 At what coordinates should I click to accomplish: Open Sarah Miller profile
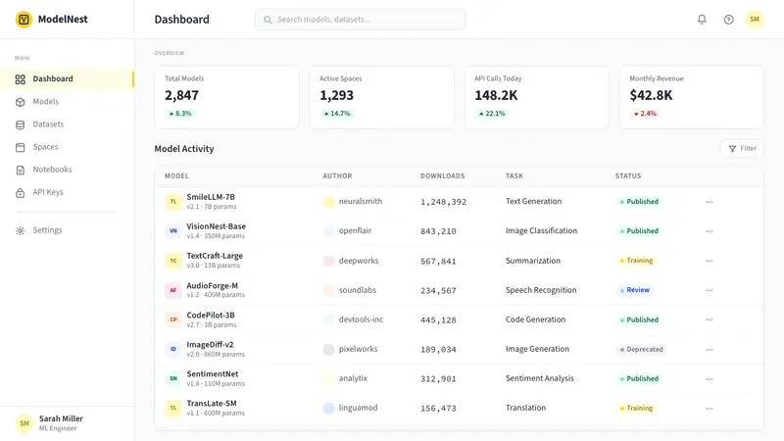[67, 423]
